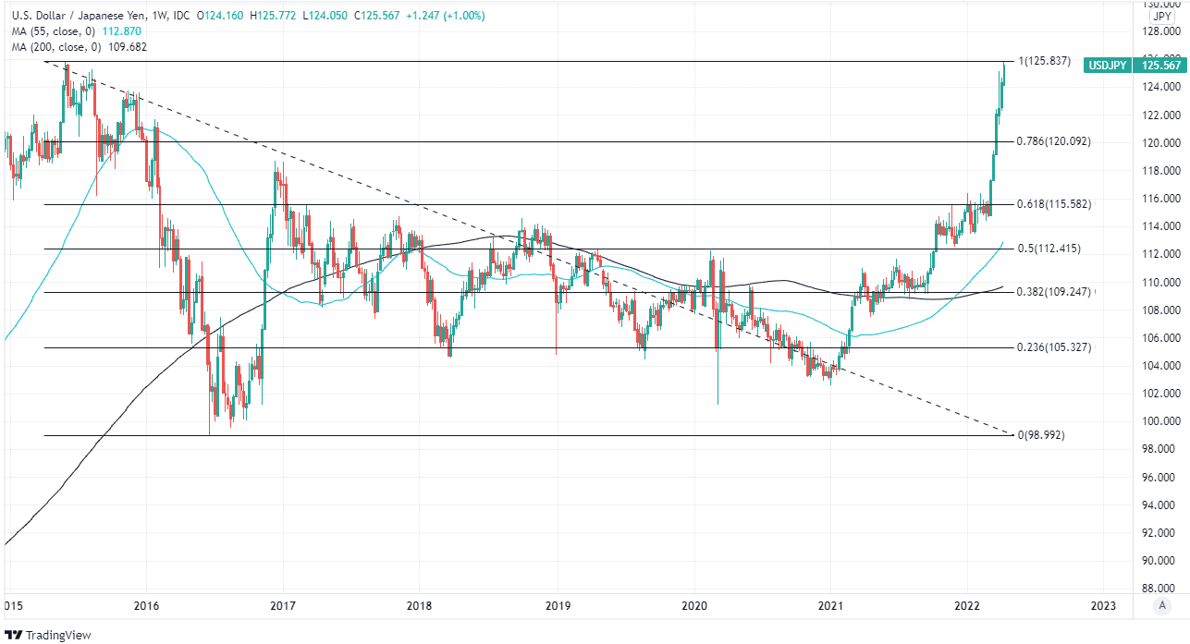Toggle the auto-scale "A" button
Viewport: 1190px width, 644px height.
tap(1162, 605)
